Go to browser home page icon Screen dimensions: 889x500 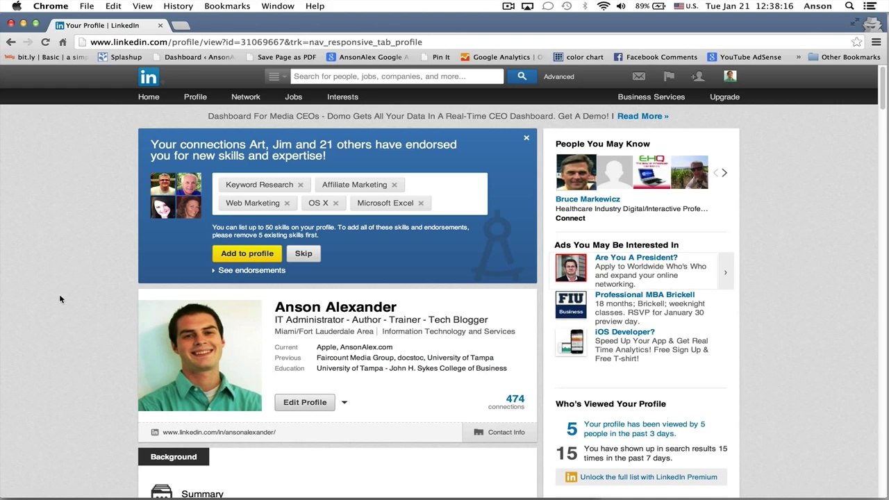click(63, 42)
